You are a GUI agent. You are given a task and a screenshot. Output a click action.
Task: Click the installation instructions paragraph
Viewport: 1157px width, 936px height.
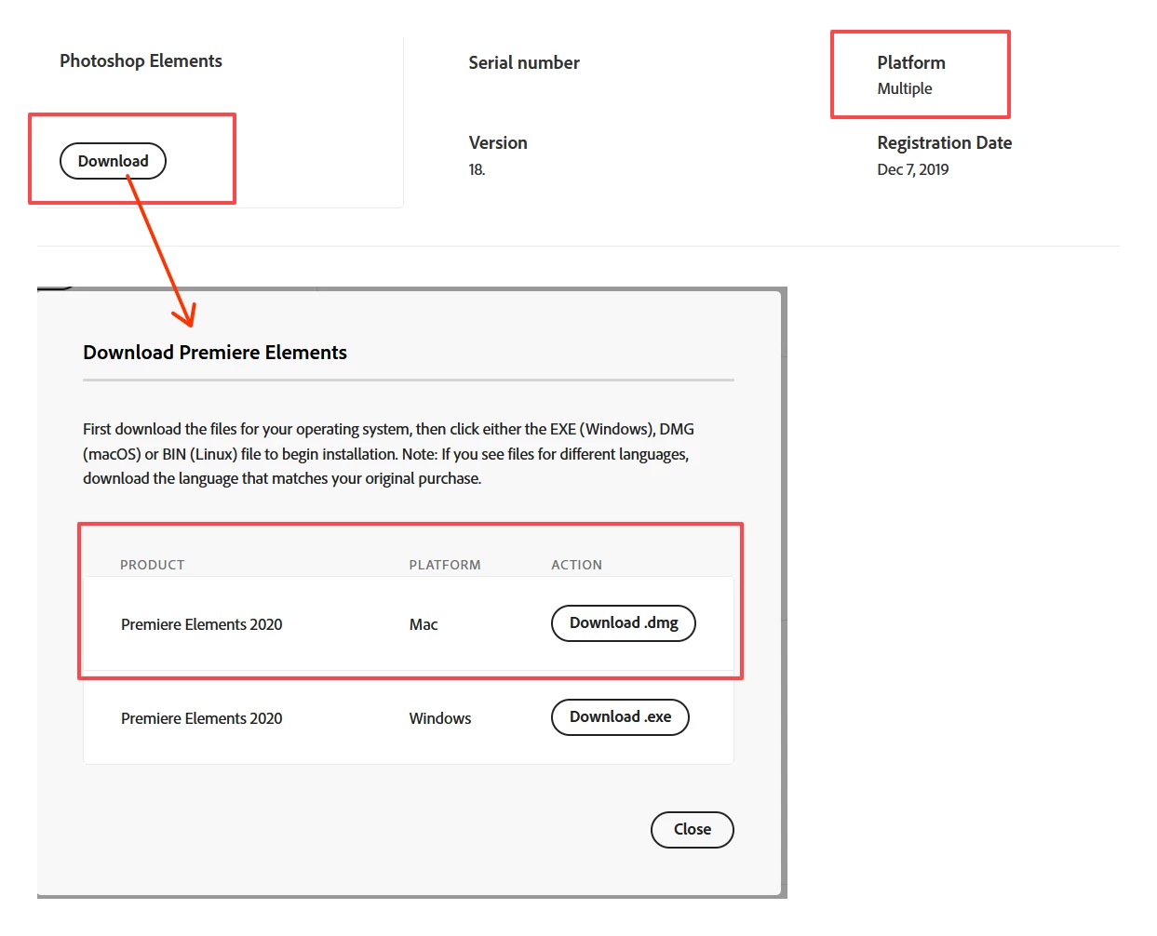click(x=389, y=454)
